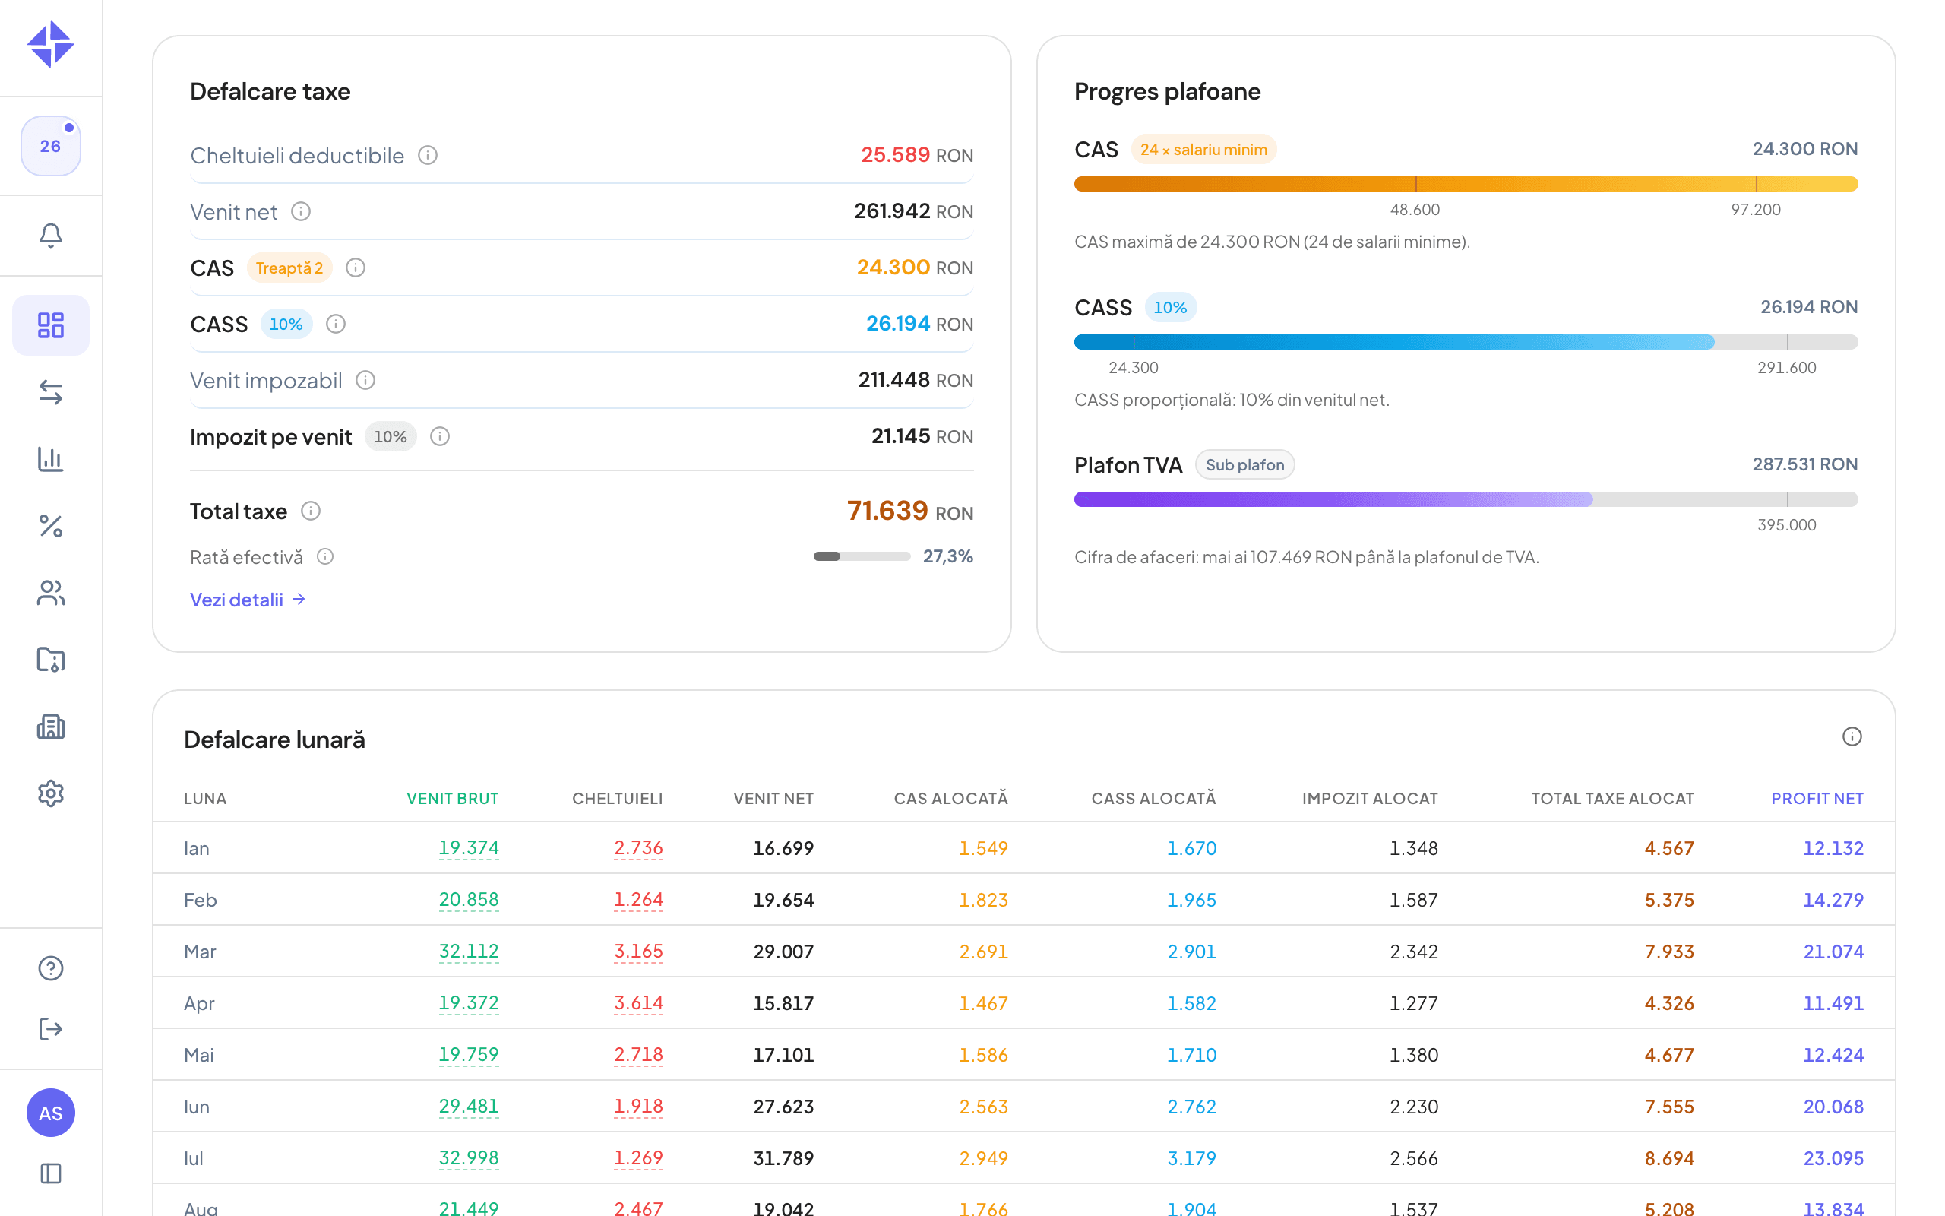Click Feb expenses value 1.264
This screenshot has width=1945, height=1216.
(638, 899)
